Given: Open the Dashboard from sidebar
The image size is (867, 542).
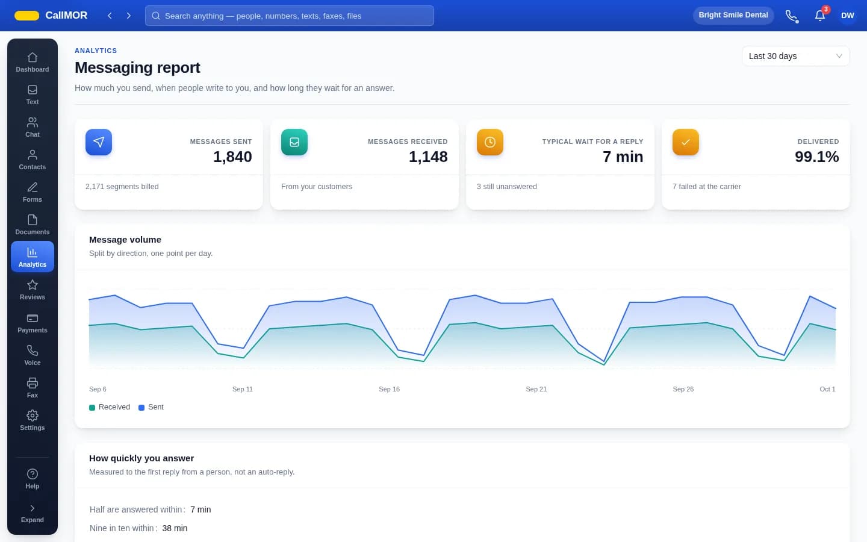Looking at the screenshot, I should pos(33,62).
